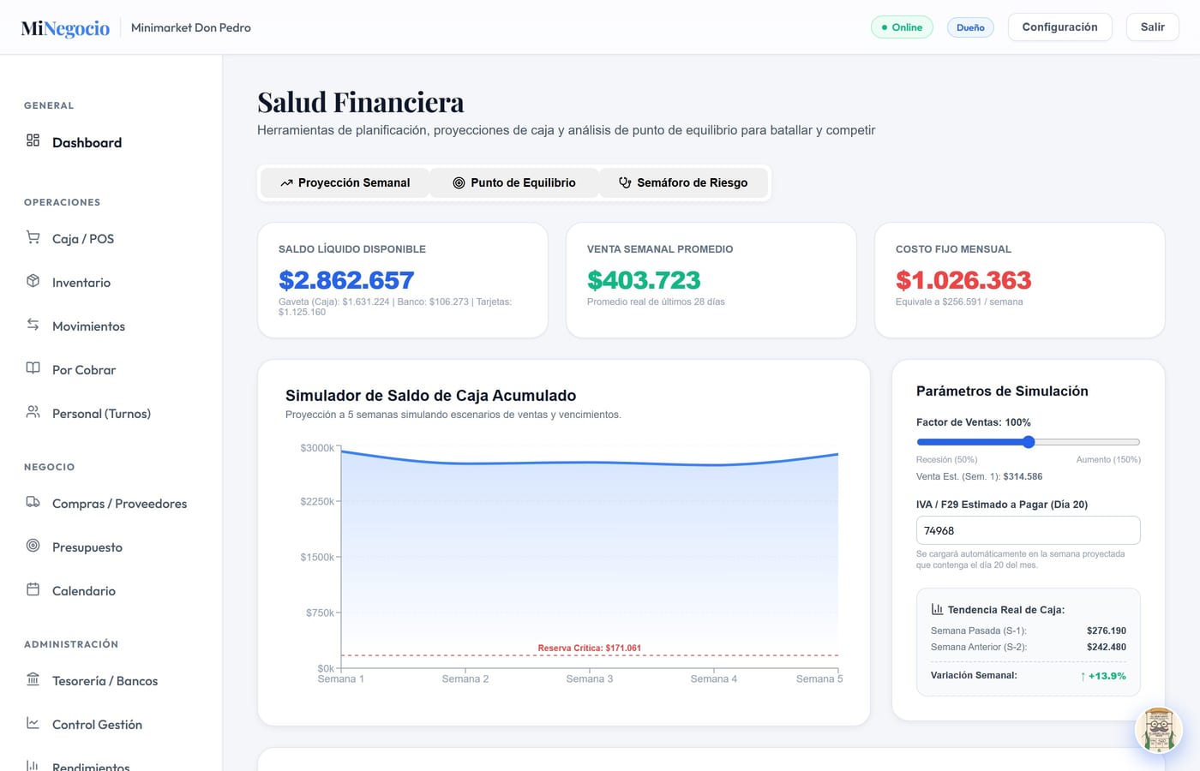This screenshot has width=1200, height=771.
Task: Click the Inventario box icon
Action: pos(33,281)
